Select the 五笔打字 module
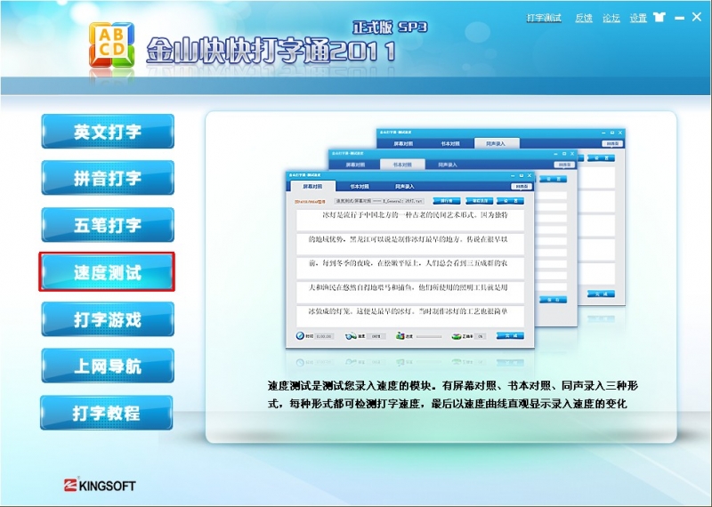The height and width of the screenshot is (507, 712). [108, 225]
